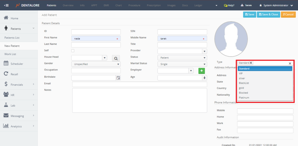This screenshot has height=146, width=298.
Task: Click into the Last Name field
Action: (96, 45)
